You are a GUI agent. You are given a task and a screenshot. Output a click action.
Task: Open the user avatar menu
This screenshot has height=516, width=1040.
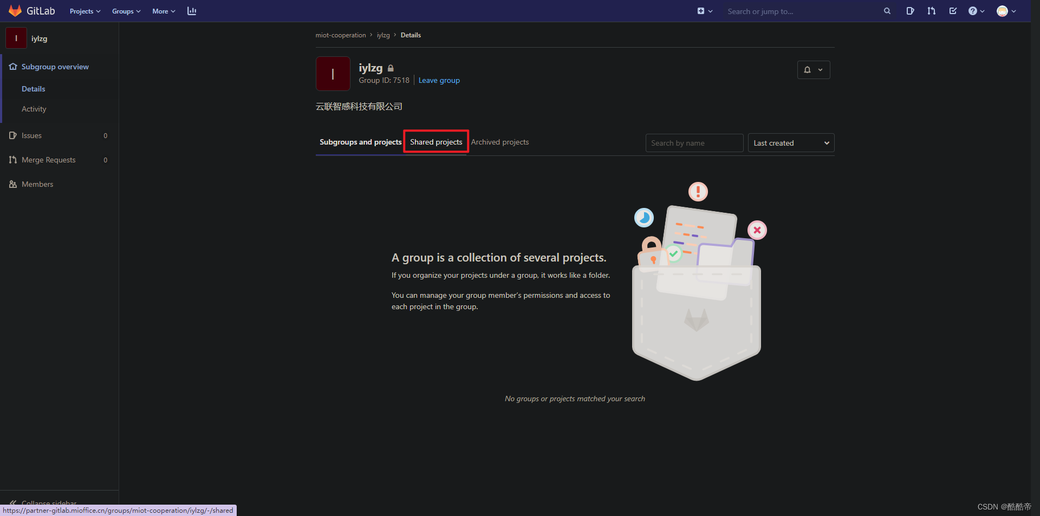point(1006,11)
